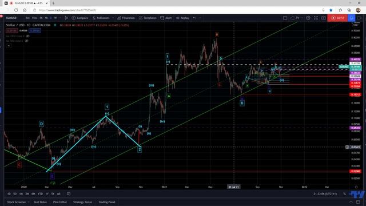Click the blue button beside the recording timer

pos(352,18)
